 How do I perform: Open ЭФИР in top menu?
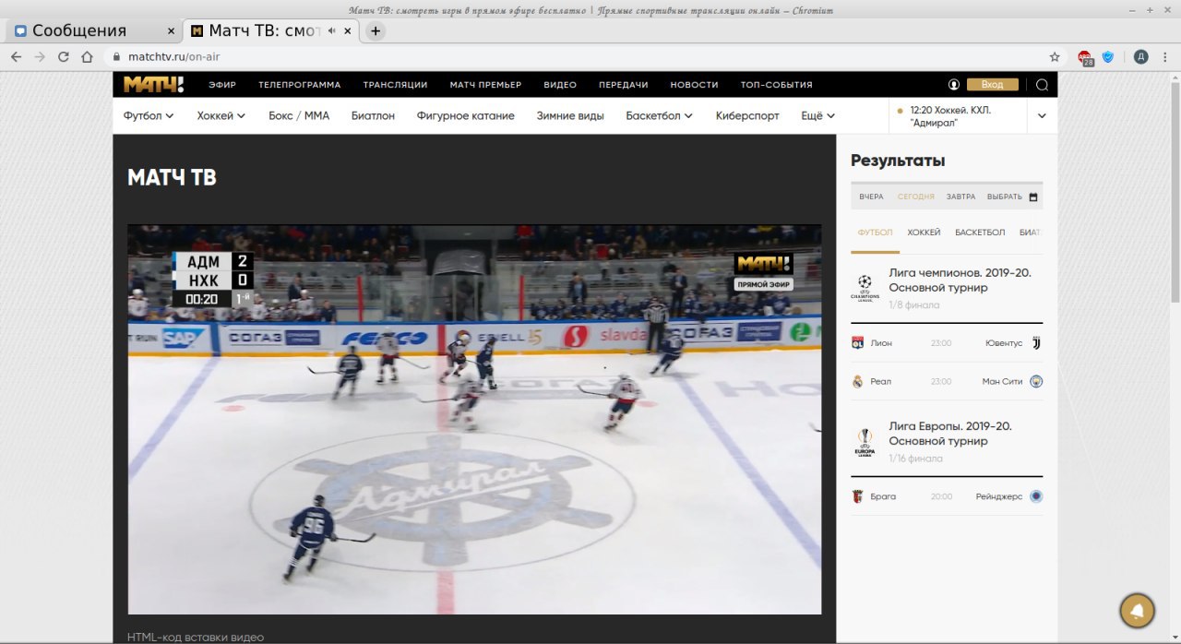tap(222, 85)
